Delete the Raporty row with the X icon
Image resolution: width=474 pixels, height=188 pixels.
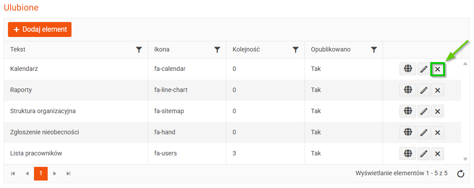(437, 90)
